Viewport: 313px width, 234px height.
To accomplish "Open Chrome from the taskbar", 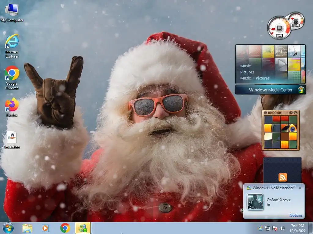I will pyautogui.click(x=65, y=228).
